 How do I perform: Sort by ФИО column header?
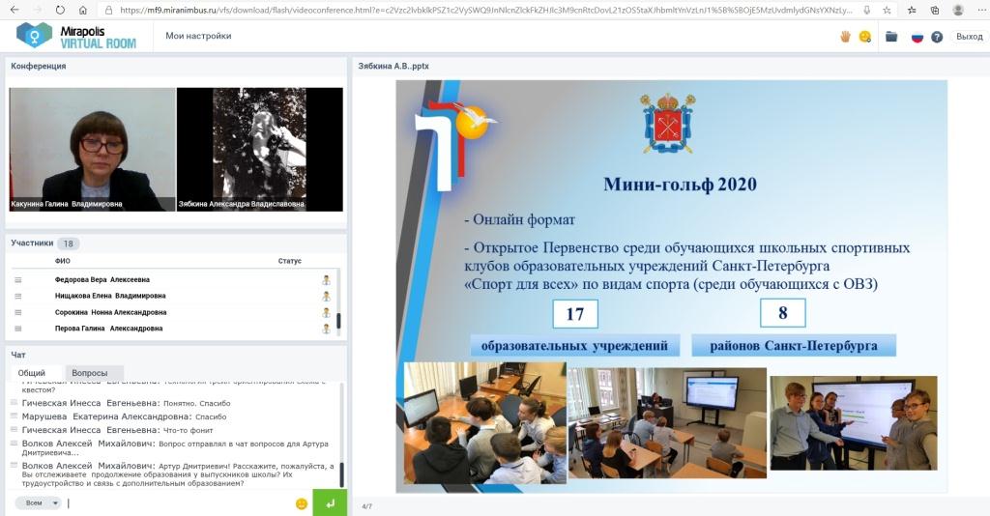coord(63,261)
